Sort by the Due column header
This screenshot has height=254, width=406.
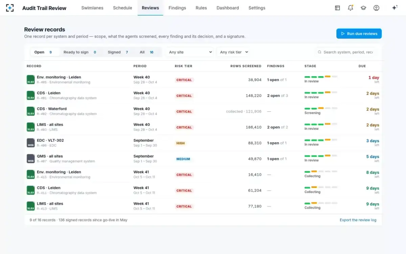point(362,66)
